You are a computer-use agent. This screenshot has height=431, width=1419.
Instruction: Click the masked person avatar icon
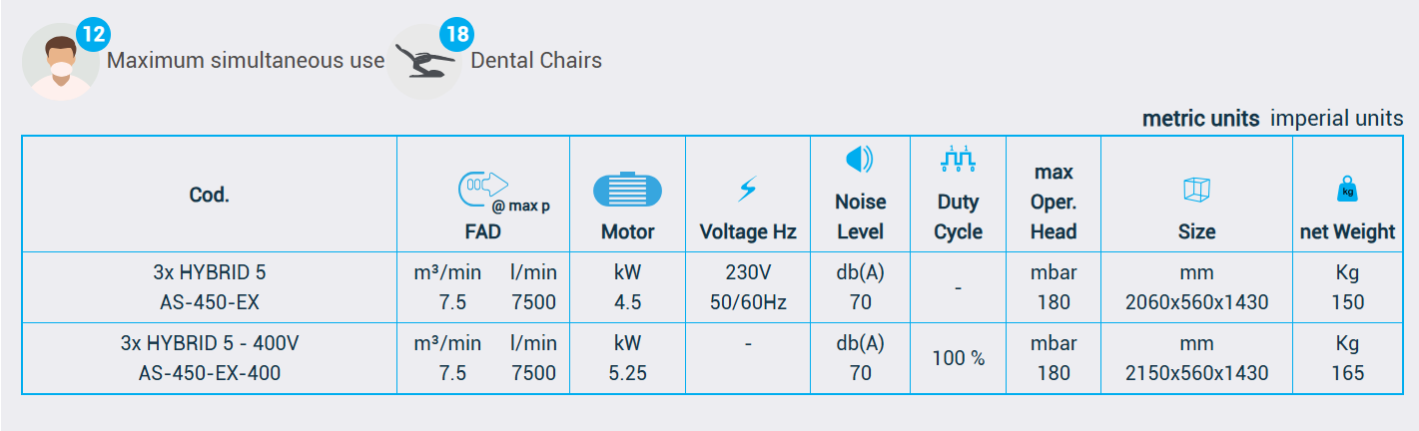click(60, 63)
